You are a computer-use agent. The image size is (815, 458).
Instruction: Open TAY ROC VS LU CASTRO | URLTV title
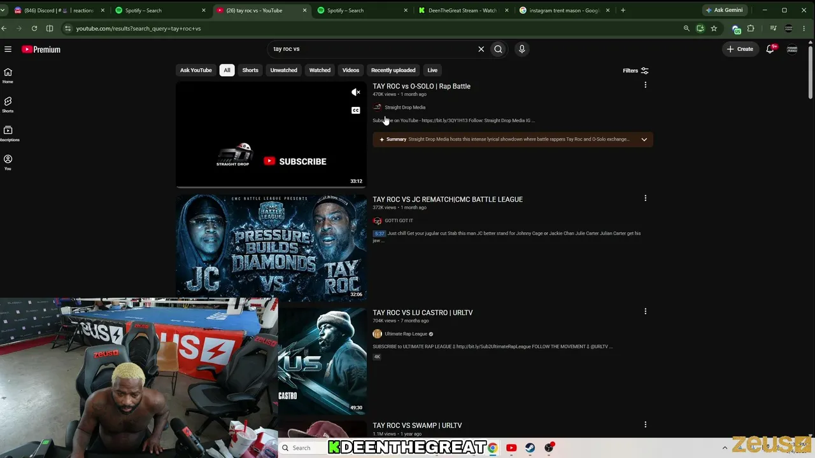(x=423, y=313)
